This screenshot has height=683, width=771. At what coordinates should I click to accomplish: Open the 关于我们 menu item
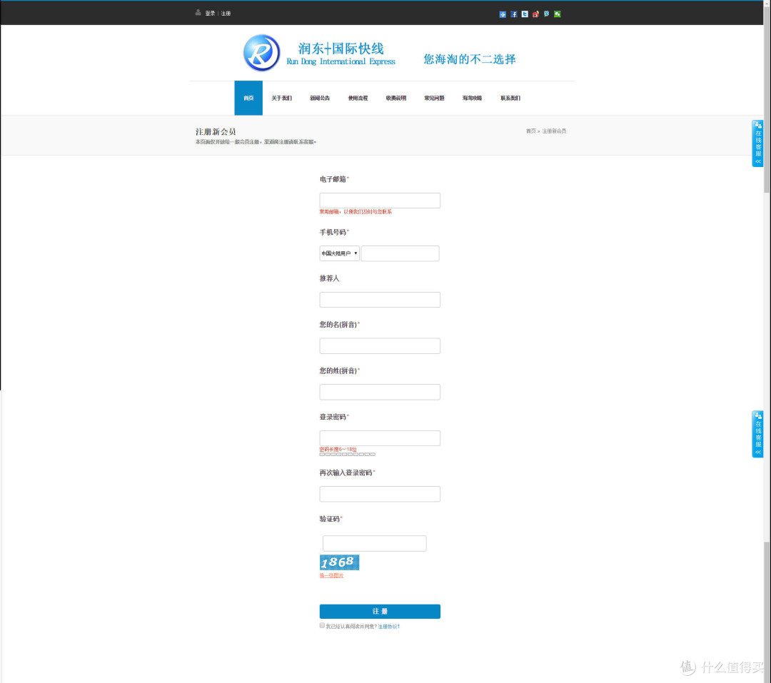coord(282,98)
